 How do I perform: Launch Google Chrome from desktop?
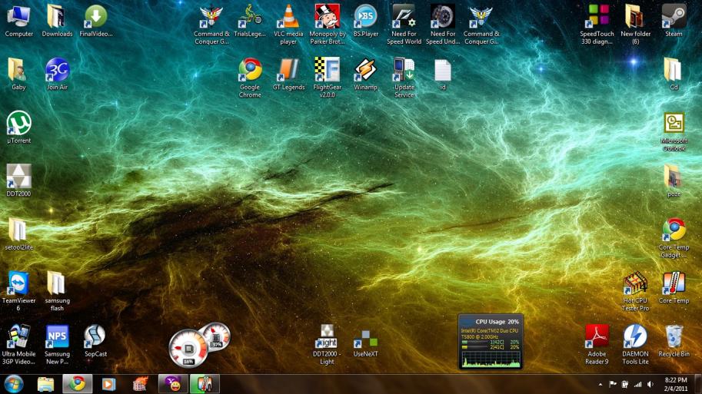250,71
